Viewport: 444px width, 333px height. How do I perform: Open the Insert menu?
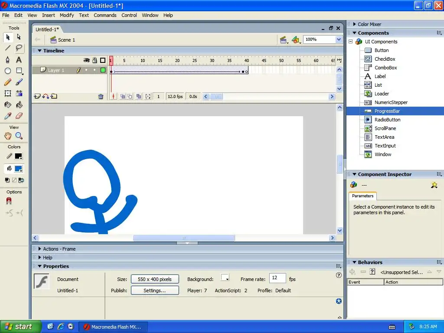point(49,15)
